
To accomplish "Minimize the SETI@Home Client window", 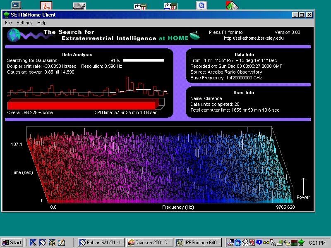I will coord(295,15).
